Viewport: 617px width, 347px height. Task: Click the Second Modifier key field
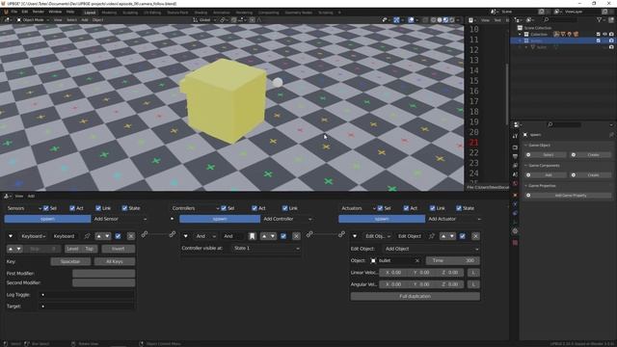click(x=104, y=282)
